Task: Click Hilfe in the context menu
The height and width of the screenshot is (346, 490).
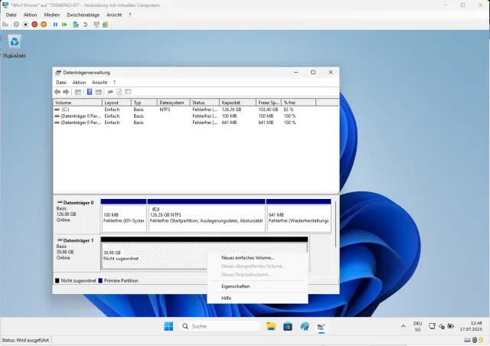Action: click(x=227, y=298)
